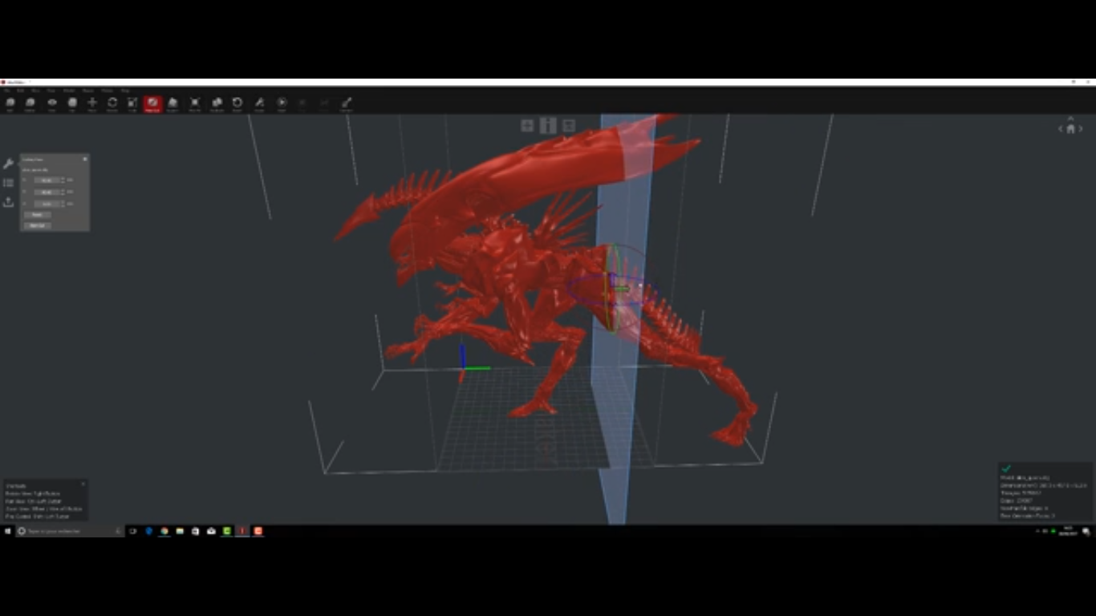Open the Windows Start menu

pos(8,531)
